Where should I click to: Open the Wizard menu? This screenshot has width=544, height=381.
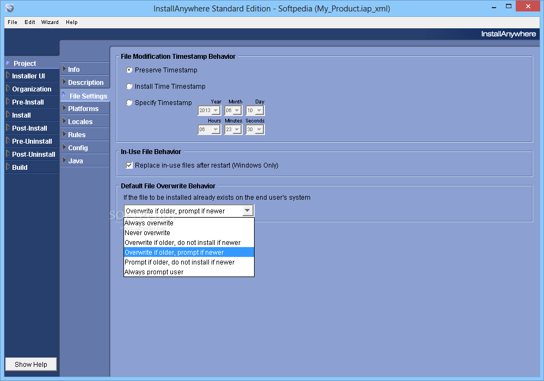50,22
